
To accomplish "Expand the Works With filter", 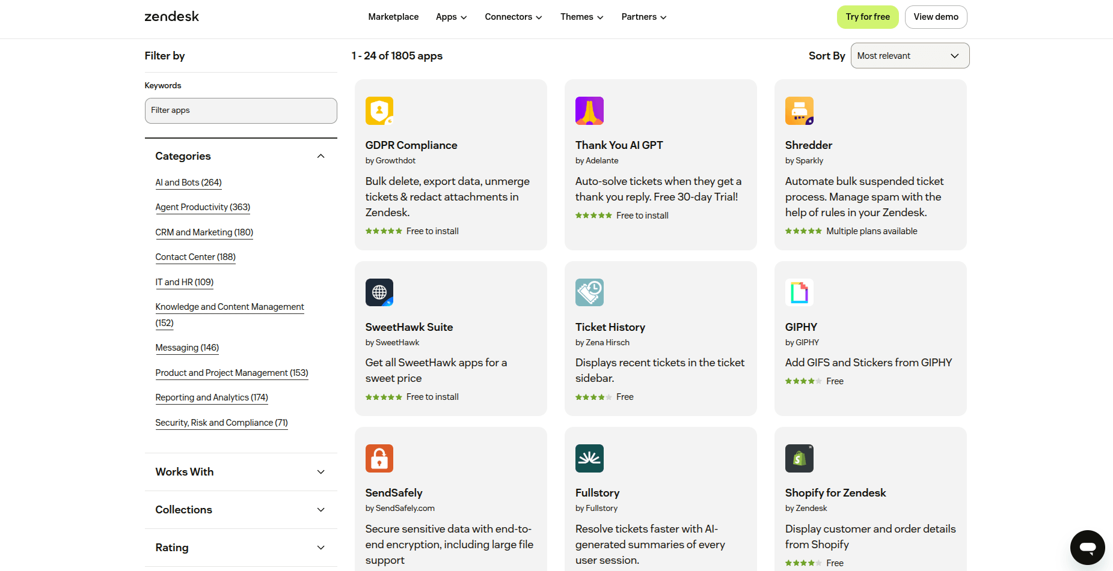I will coord(241,472).
